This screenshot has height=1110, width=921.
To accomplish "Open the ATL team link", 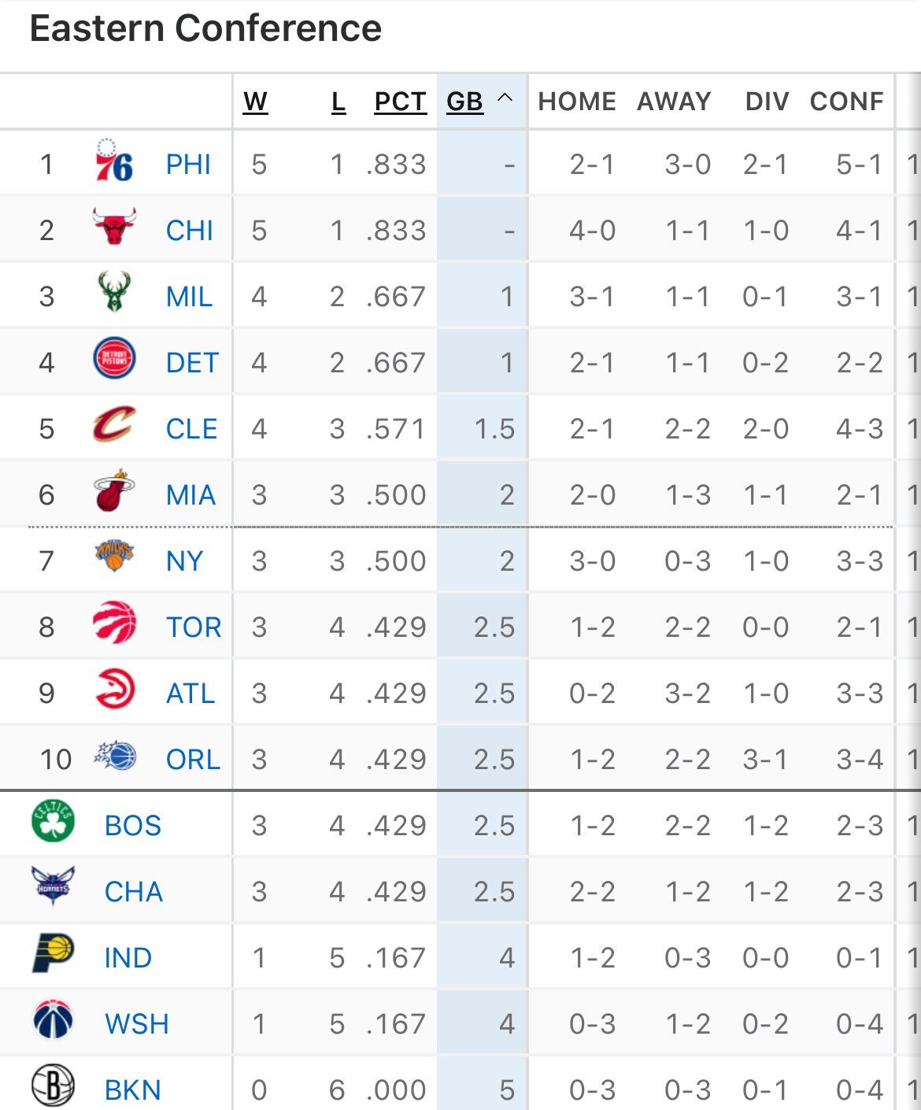I will [x=190, y=694].
